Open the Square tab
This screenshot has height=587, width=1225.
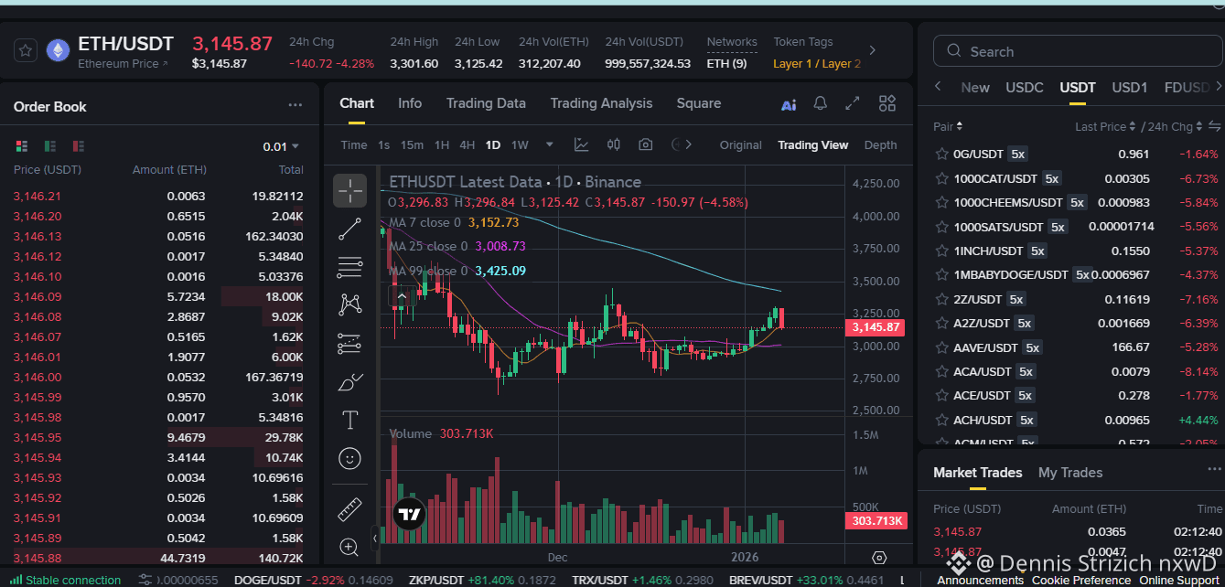699,103
